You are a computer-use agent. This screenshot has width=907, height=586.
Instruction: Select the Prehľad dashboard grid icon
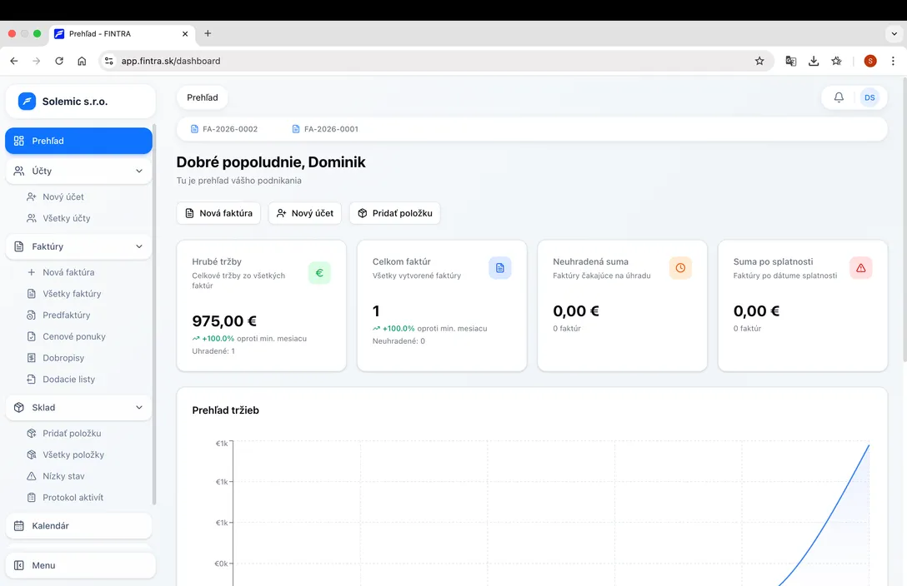[x=18, y=141]
